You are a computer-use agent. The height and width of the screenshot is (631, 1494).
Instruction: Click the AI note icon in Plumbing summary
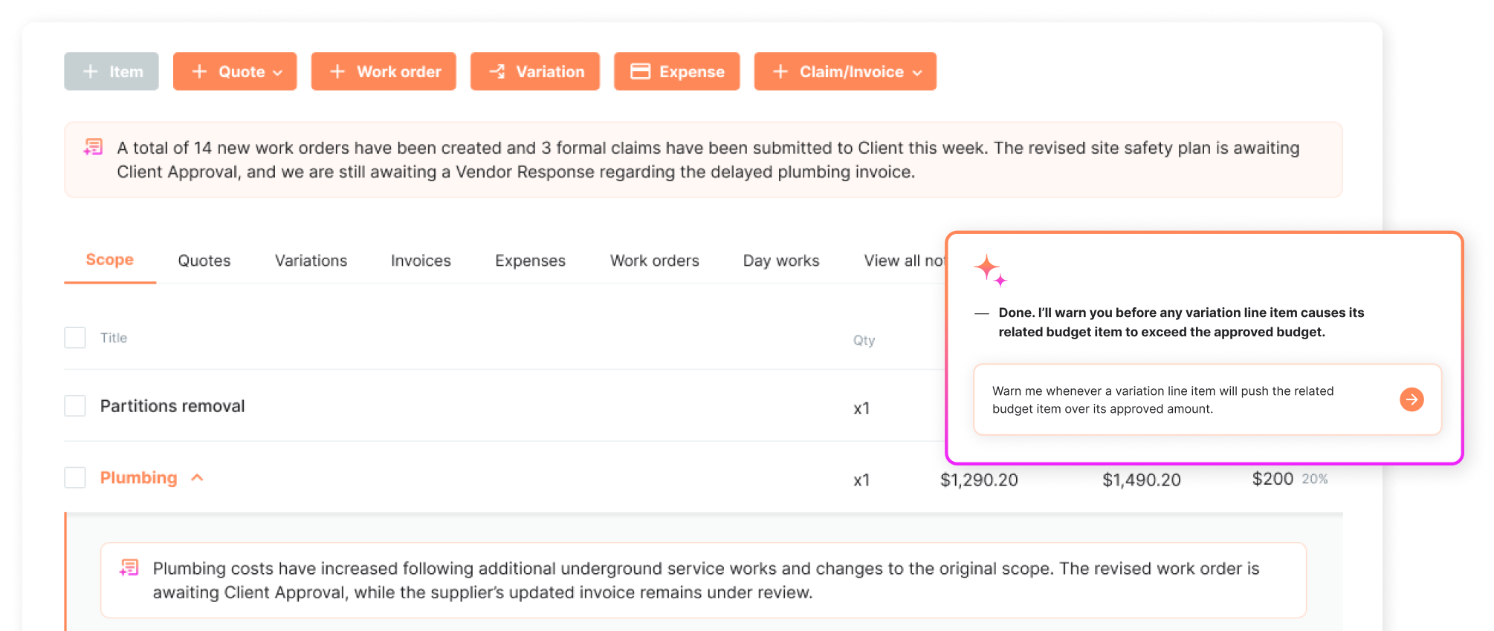pyautogui.click(x=129, y=568)
